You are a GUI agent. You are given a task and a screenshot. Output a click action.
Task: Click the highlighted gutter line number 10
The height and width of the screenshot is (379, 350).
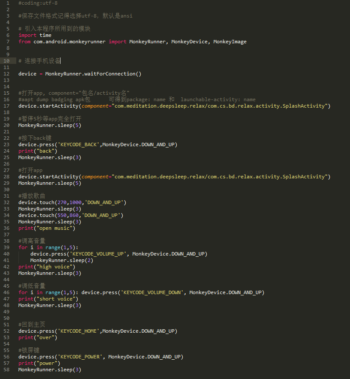pyautogui.click(x=6, y=61)
